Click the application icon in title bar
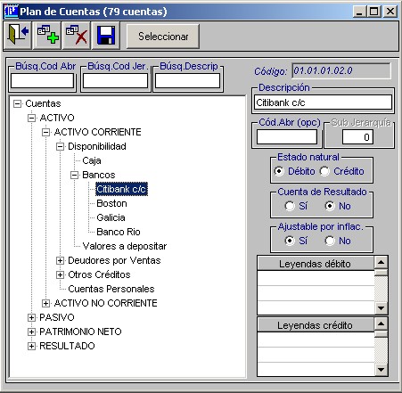402x393 pixels. (11, 12)
